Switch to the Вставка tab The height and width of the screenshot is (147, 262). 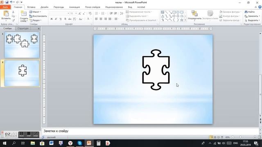31,7
